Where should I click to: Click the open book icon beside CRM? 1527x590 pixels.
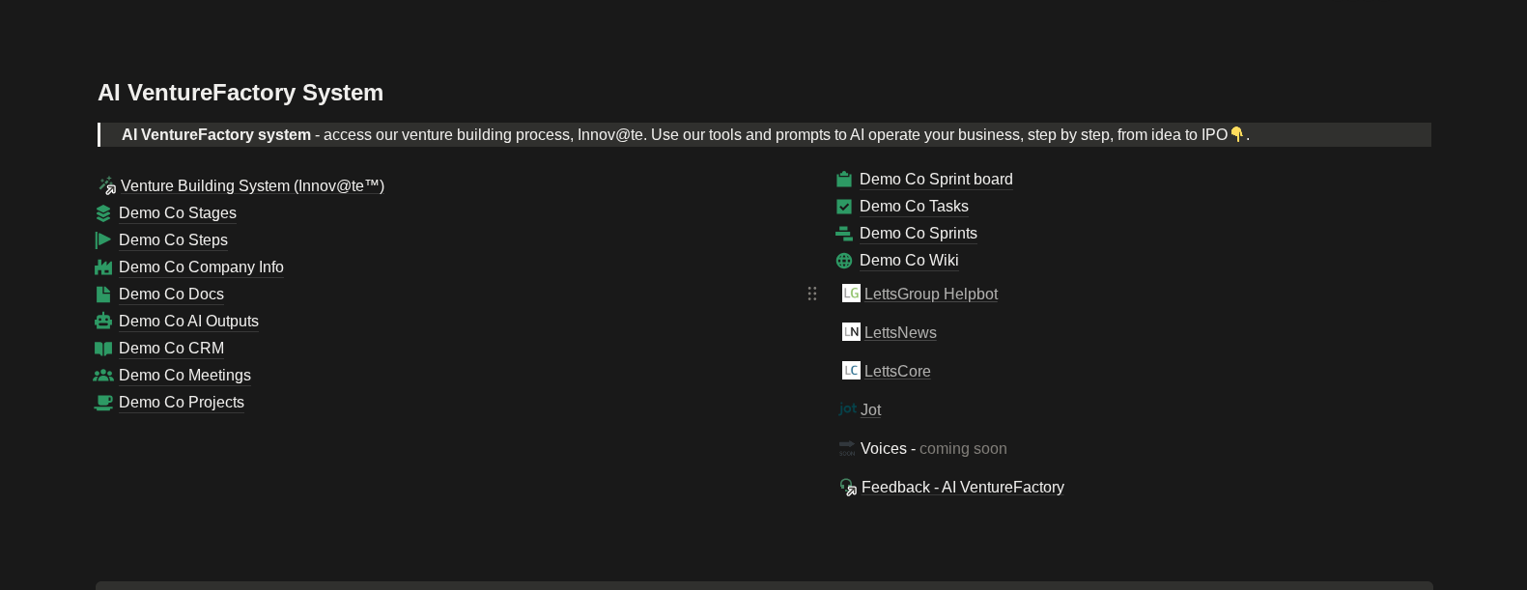pos(103,349)
